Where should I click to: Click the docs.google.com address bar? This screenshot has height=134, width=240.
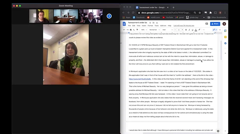tap(166, 13)
